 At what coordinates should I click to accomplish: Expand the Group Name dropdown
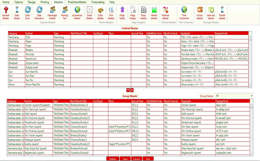(x=251, y=96)
